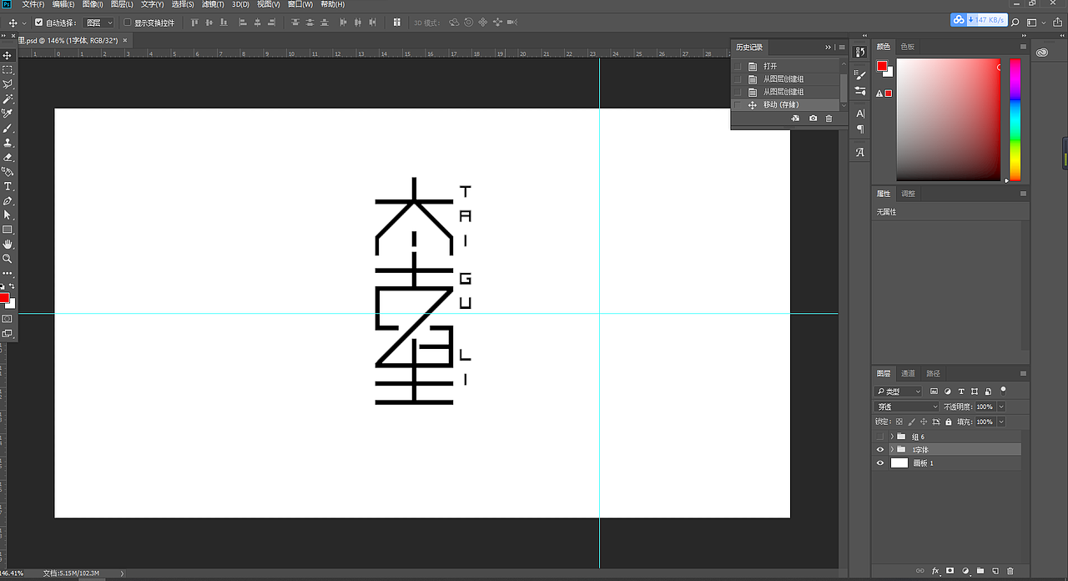Select the Magic Wand tool
The width and height of the screenshot is (1068, 581).
click(x=8, y=99)
